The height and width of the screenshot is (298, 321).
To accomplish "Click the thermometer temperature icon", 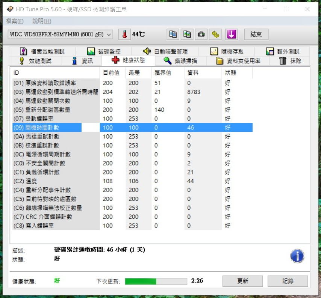I will (x=124, y=34).
